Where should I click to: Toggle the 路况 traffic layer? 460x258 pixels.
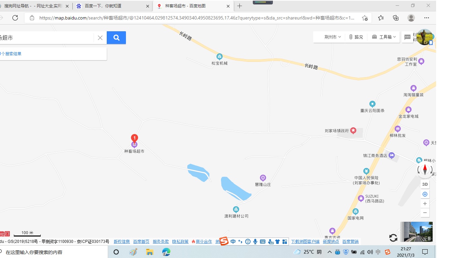(x=356, y=37)
